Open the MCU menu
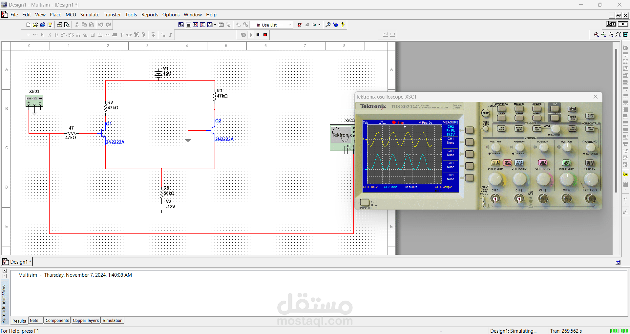The image size is (630, 334). tap(71, 15)
